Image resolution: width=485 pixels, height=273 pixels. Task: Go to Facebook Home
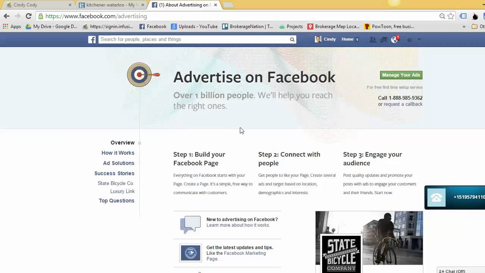pyautogui.click(x=347, y=39)
